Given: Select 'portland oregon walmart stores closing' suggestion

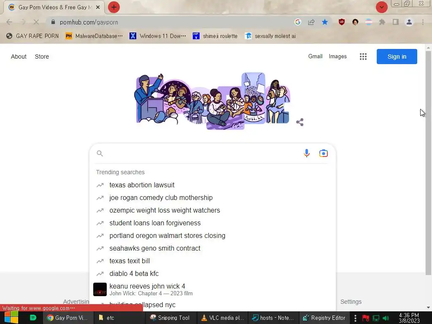Looking at the screenshot, I should pos(213,235).
